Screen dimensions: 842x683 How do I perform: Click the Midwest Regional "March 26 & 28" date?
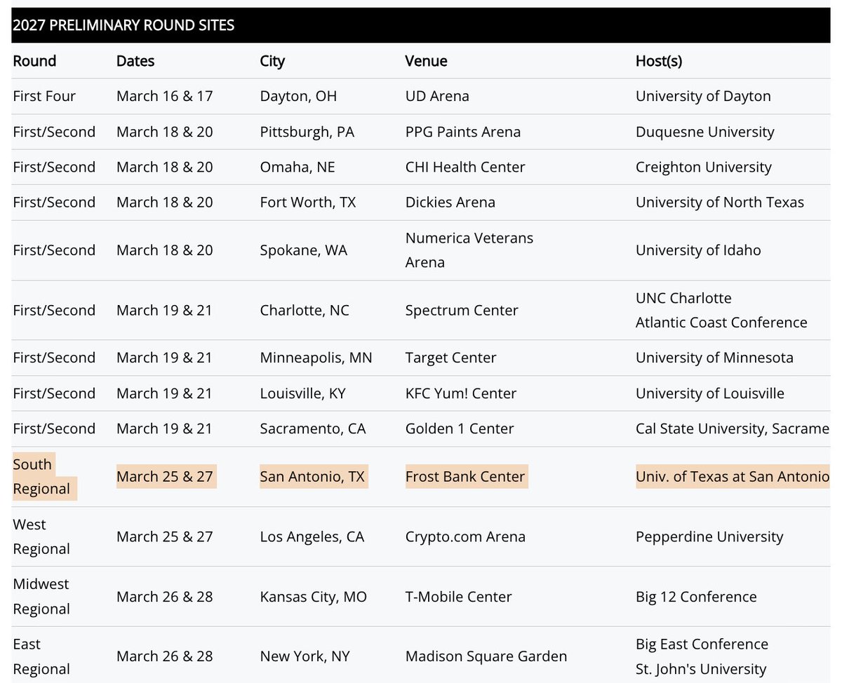tap(164, 597)
